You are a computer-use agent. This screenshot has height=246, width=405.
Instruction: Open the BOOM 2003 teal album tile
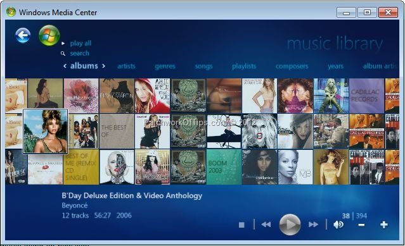point(224,167)
